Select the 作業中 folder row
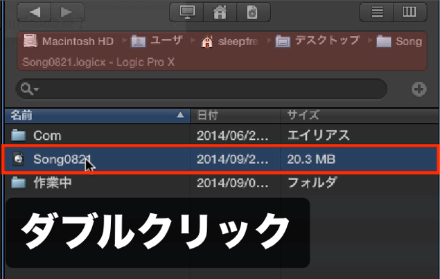Viewport: 440px width, 279px height. (222, 183)
